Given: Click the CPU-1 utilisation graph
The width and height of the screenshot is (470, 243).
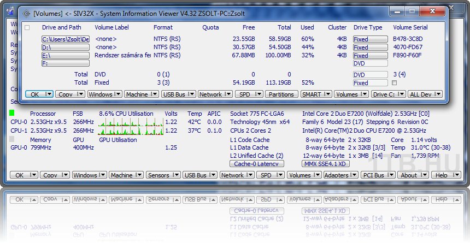Looking at the screenshot, I should 131,131.
